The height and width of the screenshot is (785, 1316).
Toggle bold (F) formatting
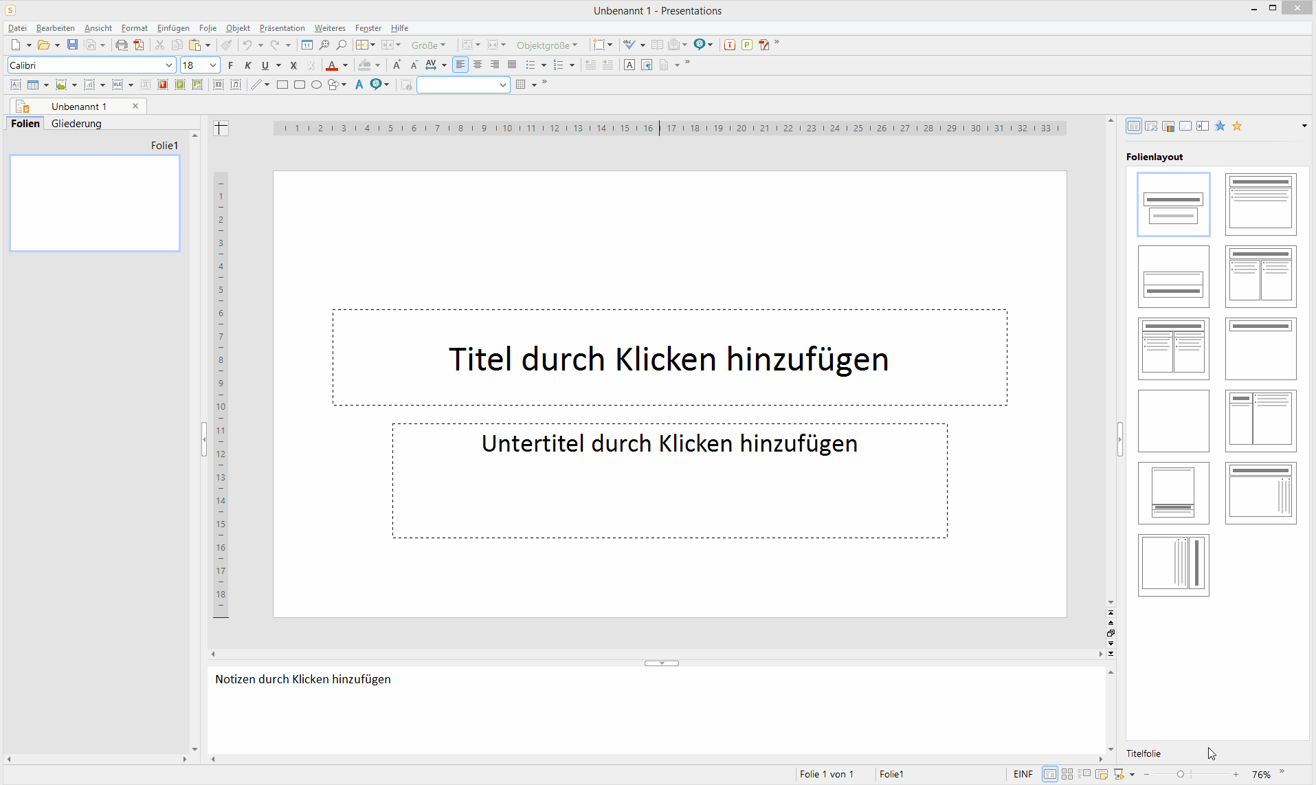click(231, 65)
